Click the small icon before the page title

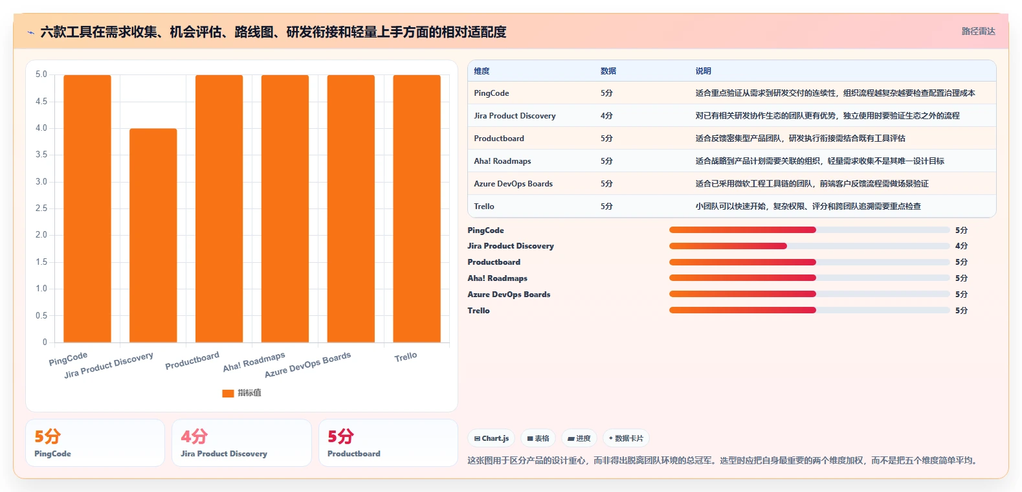tap(30, 32)
